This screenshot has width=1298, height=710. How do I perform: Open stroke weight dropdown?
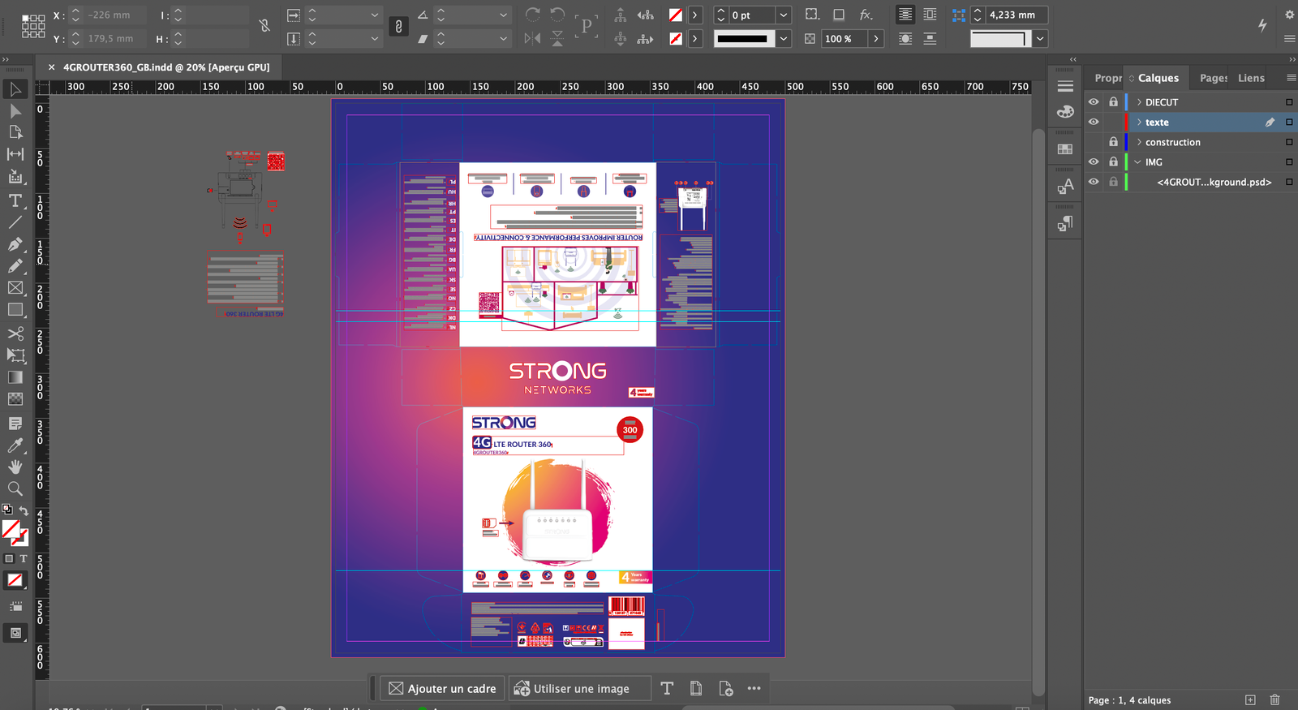point(783,15)
